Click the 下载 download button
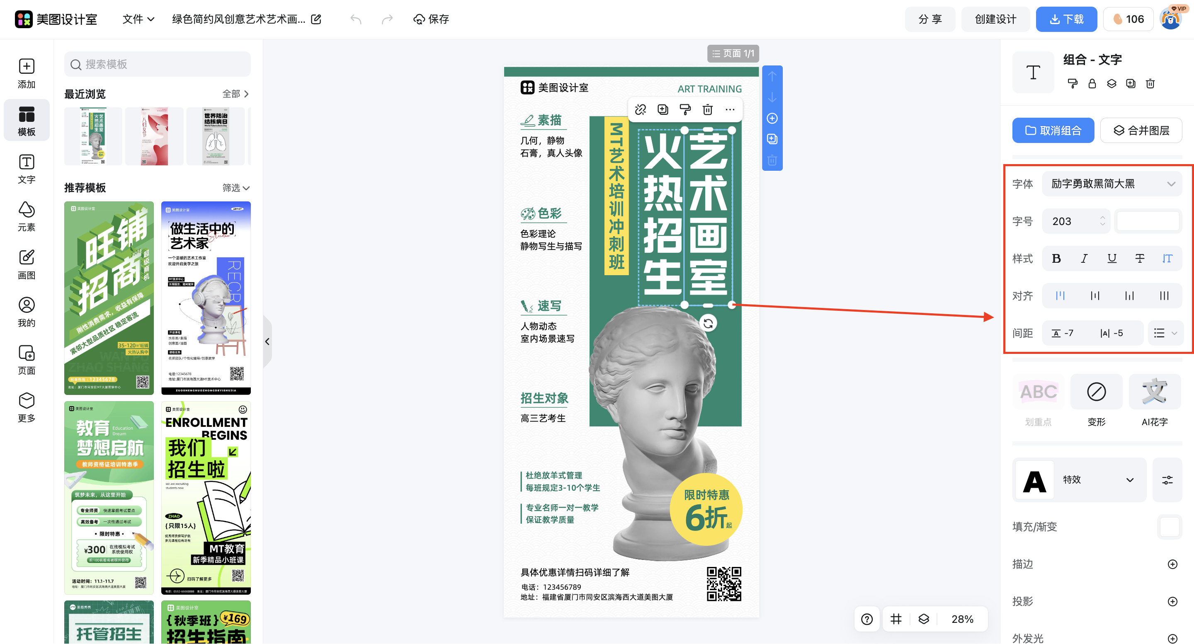 (x=1066, y=19)
